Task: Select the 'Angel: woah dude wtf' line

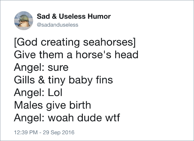Action: [x=67, y=118]
